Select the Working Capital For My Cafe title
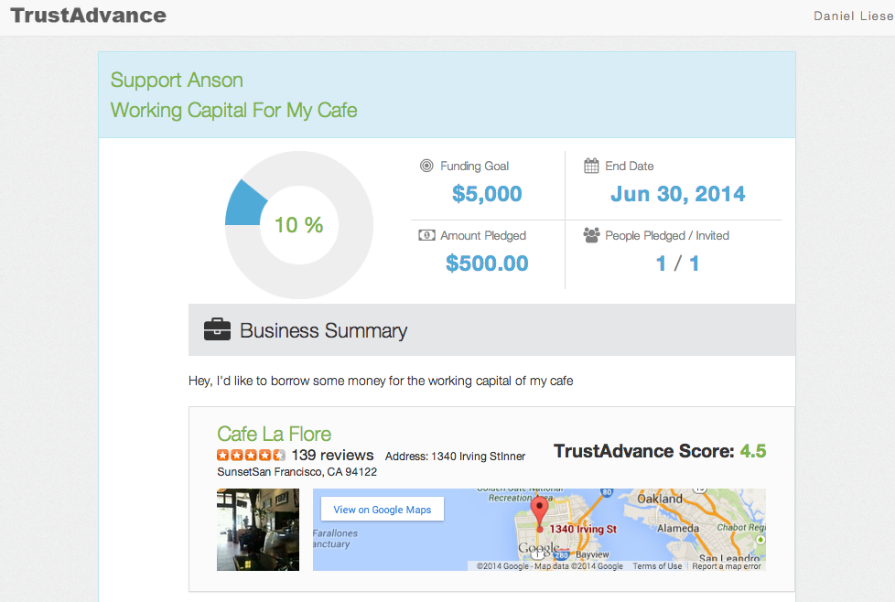Viewport: 895px width, 602px height. pyautogui.click(x=233, y=111)
